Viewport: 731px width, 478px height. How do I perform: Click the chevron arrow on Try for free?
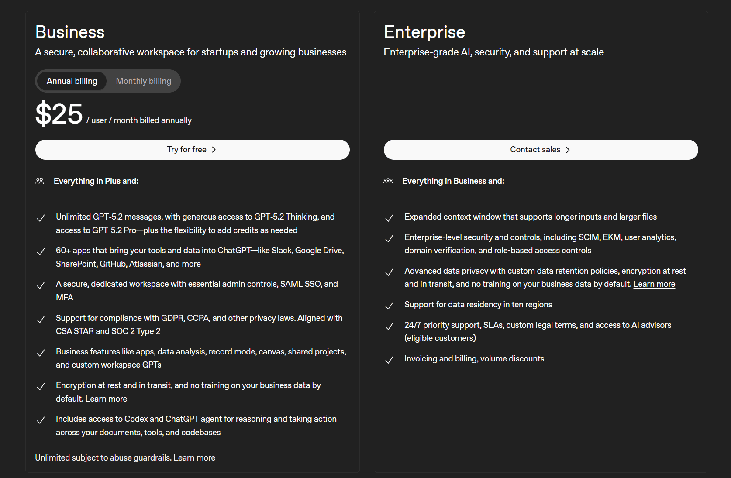click(214, 150)
